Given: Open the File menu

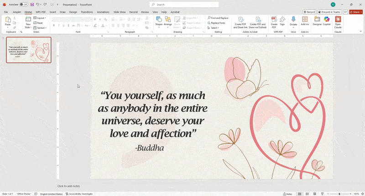Looking at the screenshot, I should pyautogui.click(x=6, y=12).
